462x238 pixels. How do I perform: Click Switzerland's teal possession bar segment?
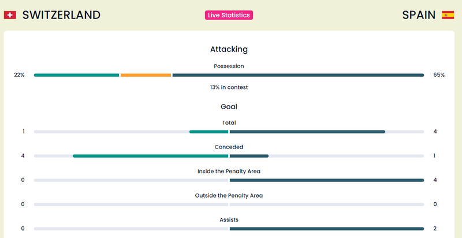point(76,75)
